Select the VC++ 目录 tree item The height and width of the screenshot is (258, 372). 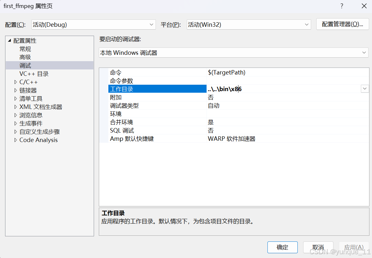tap(34, 74)
